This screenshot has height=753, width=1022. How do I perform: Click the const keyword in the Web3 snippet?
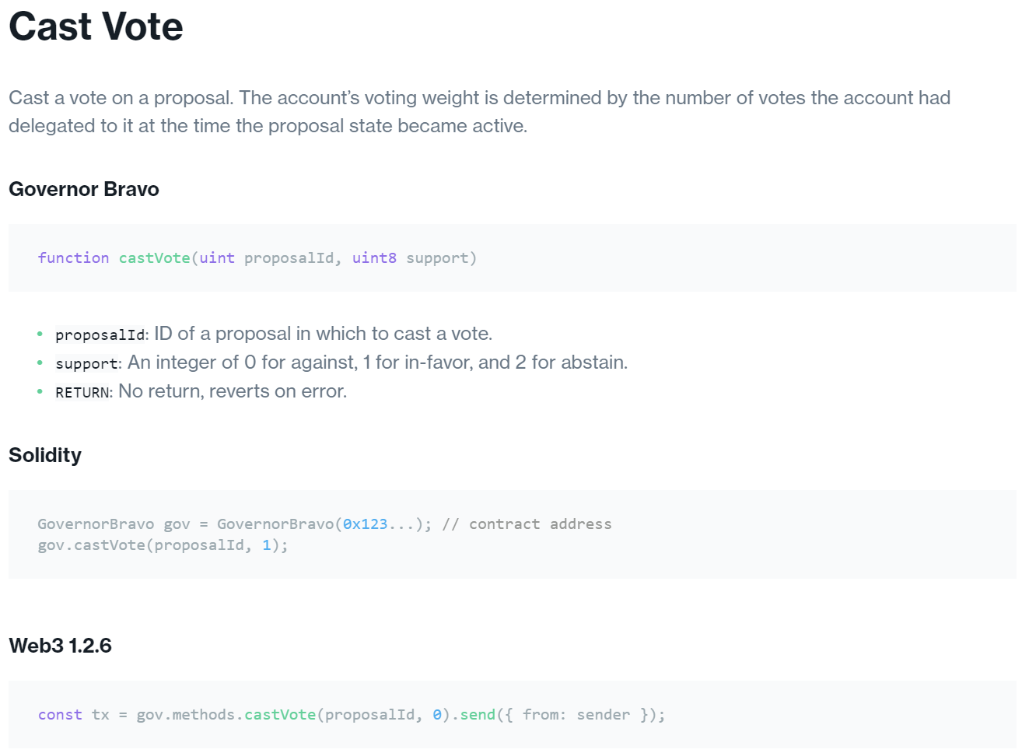tap(60, 714)
